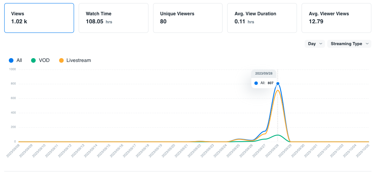Toggle the All series legend item
Screen dimensions: 376x174
click(16, 60)
